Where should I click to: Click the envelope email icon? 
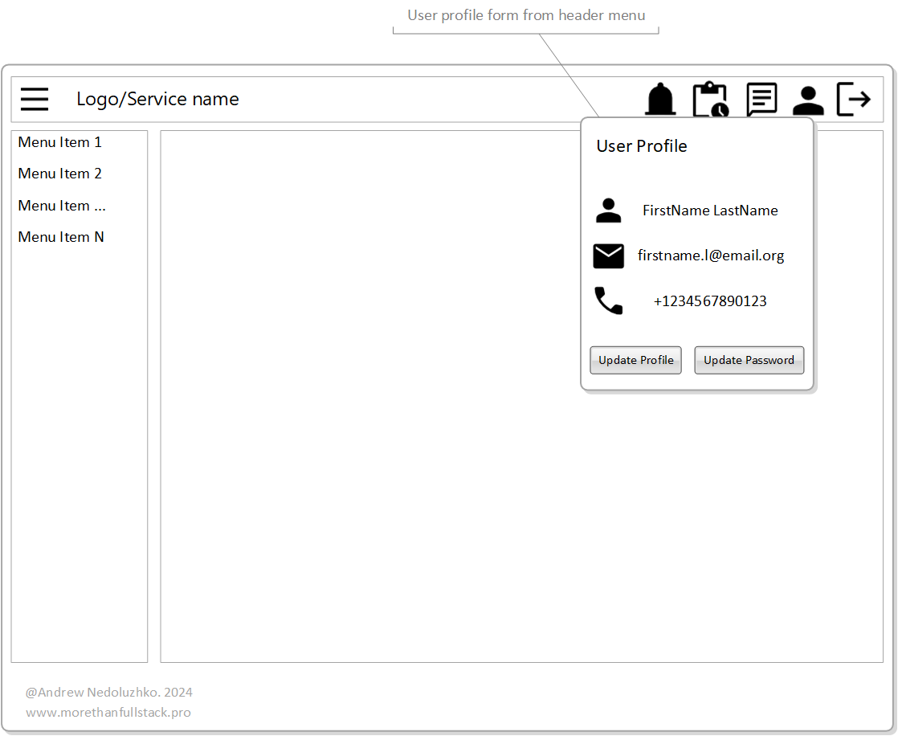[609, 256]
